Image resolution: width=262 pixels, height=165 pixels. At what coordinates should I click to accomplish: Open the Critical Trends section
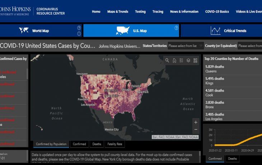click(x=228, y=30)
